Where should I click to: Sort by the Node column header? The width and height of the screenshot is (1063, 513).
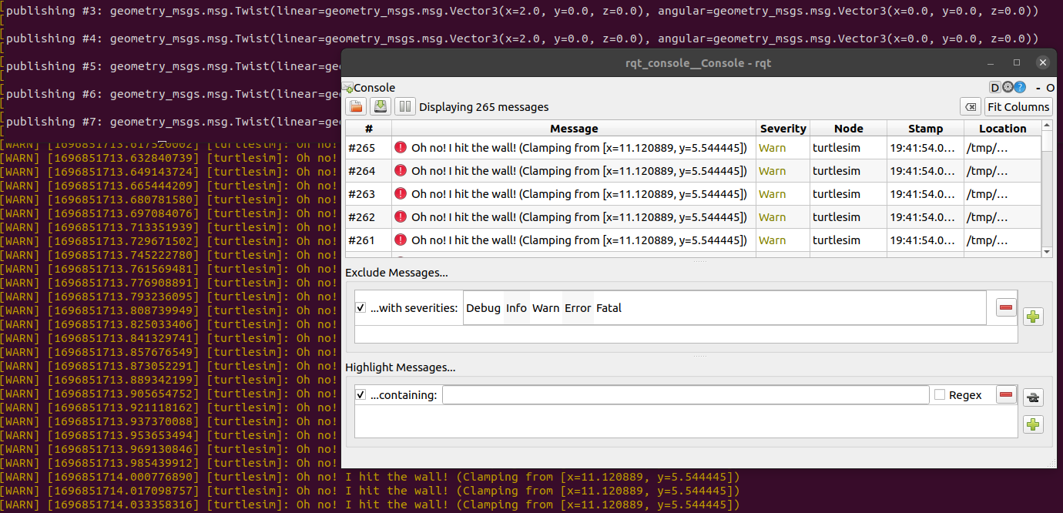pyautogui.click(x=848, y=129)
